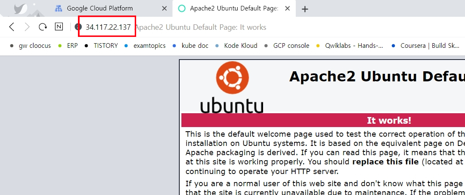
Task: Click the bold 'replace this file' text
Action: tap(385, 162)
